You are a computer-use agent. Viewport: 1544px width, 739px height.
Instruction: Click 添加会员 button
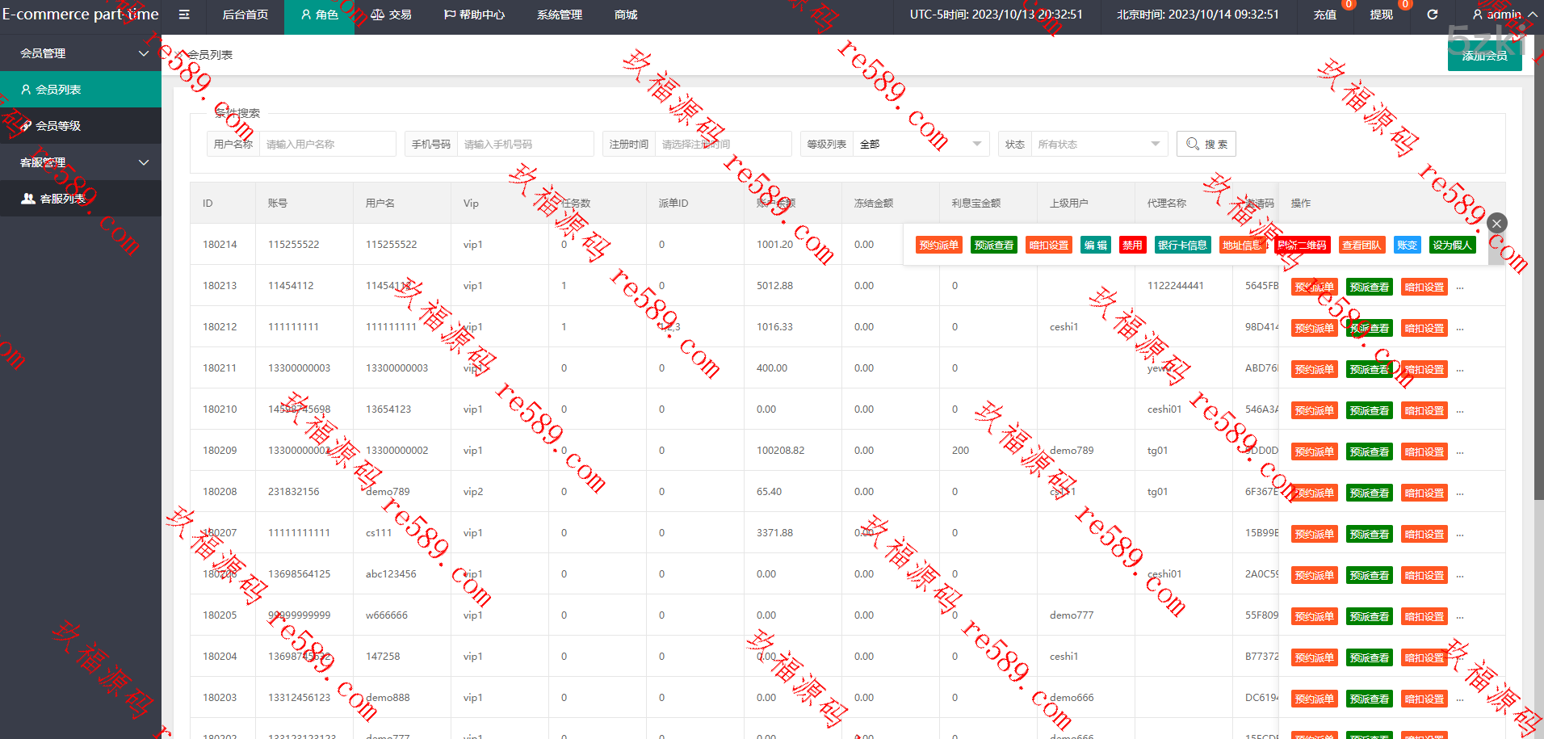[1484, 56]
